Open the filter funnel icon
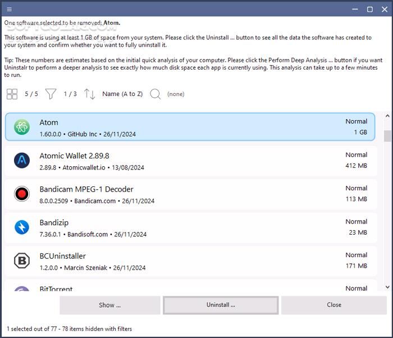 coord(51,94)
